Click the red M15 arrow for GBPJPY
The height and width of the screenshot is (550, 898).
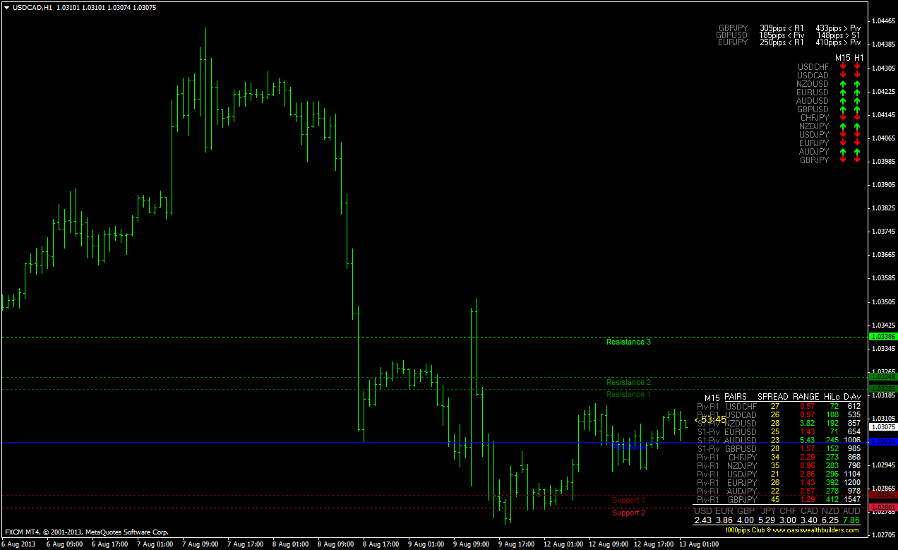842,160
